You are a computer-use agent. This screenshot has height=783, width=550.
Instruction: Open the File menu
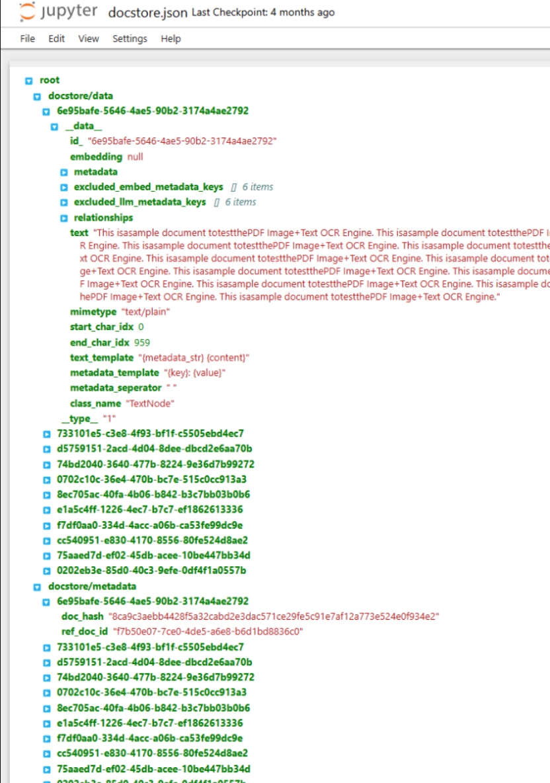tap(28, 38)
